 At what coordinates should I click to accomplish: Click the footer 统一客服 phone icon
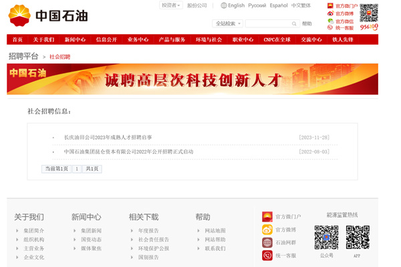coord(267,256)
